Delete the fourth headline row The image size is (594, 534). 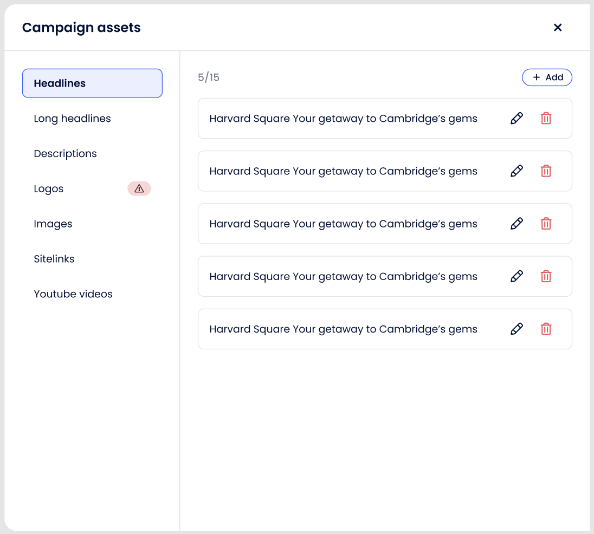coord(546,276)
